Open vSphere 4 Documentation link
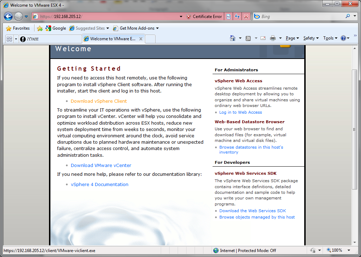This screenshot has height=257, width=361. click(99, 185)
